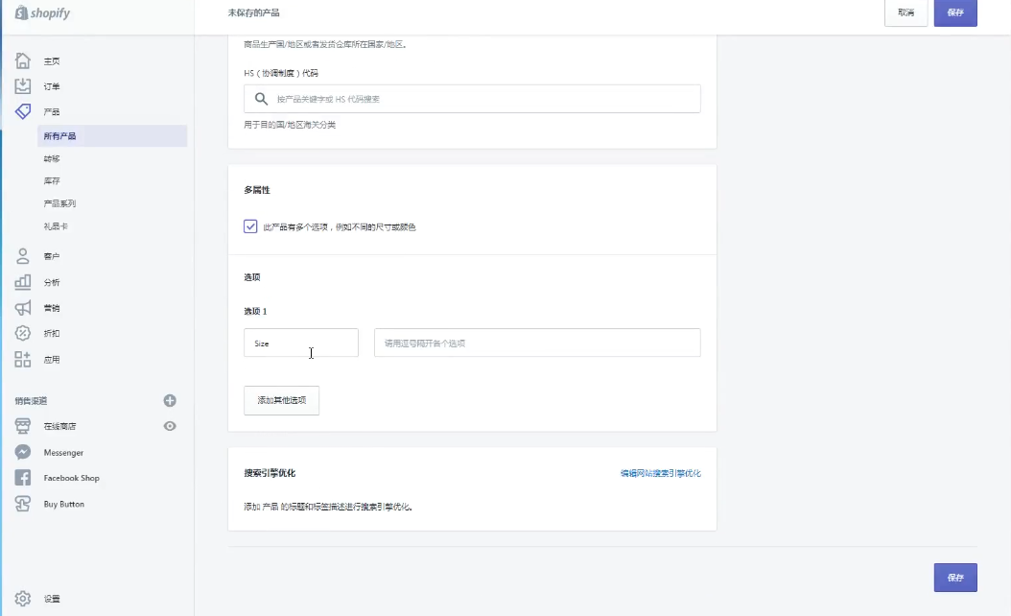Select Gift Cards (礼品卡) in Products submenu
1011x616 pixels.
pos(56,226)
